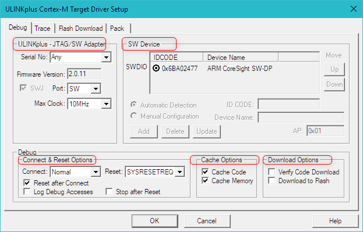Screen dimensions: 363x232
Task: Disable Reset after Connect checkbox
Action: [x=27, y=183]
